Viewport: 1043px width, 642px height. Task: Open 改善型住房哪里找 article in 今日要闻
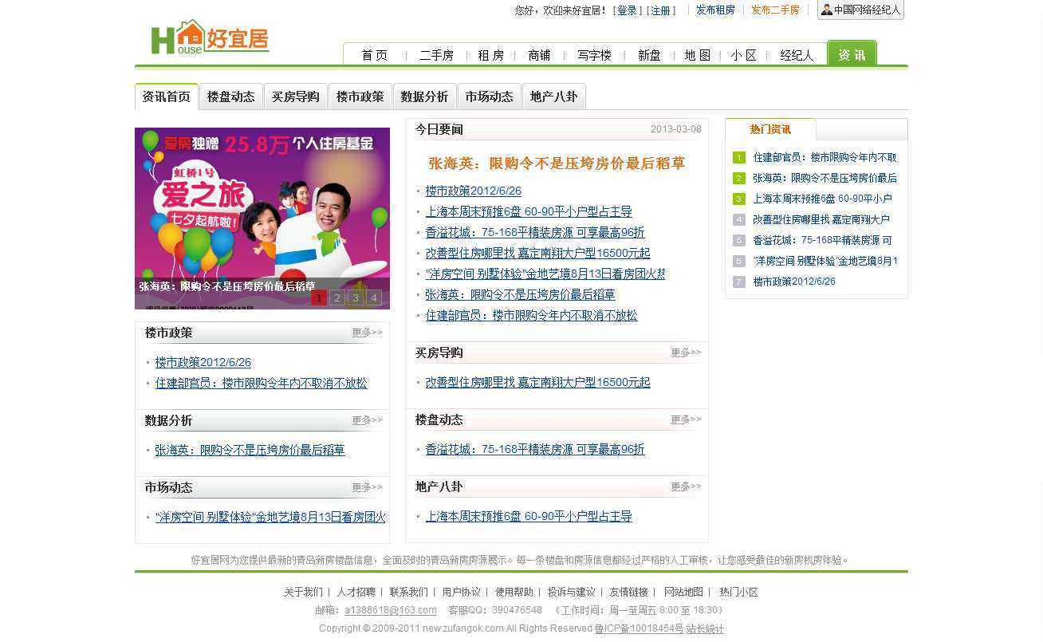point(537,254)
